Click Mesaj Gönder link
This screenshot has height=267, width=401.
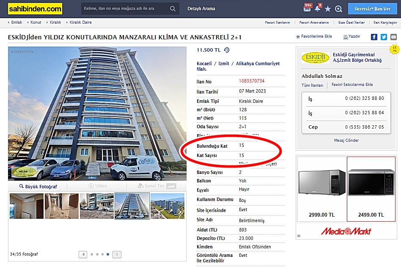346,140
